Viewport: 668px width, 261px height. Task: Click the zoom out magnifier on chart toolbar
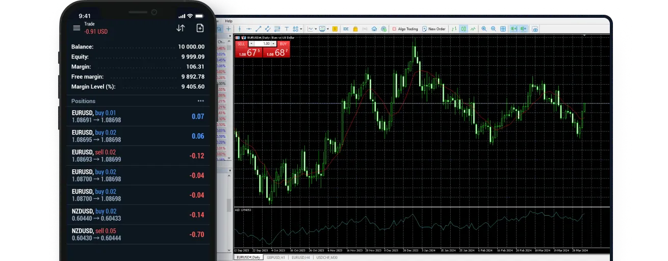(493, 29)
